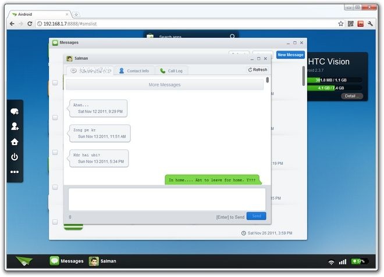Click the Messages list scrollbar

[304, 76]
